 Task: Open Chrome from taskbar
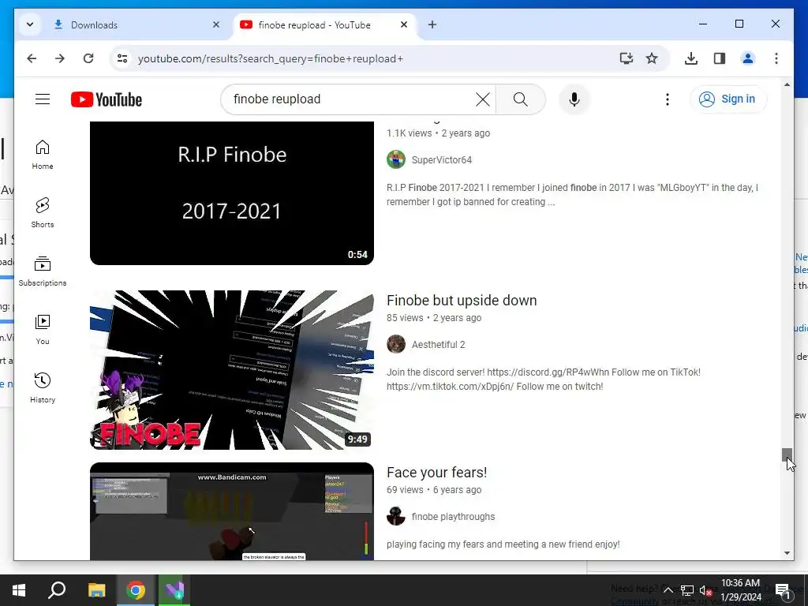tap(136, 590)
